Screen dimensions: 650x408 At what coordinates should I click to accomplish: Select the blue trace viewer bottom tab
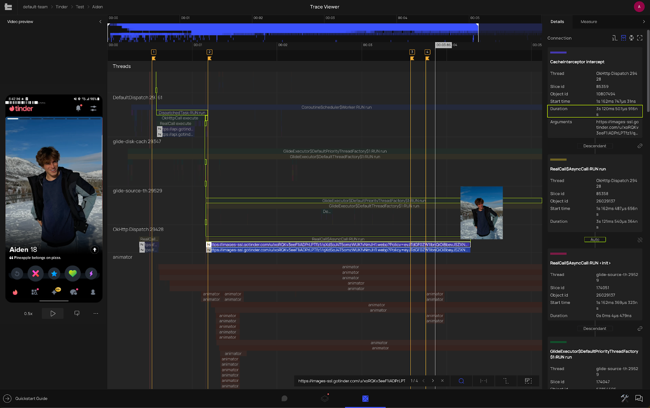(365, 399)
